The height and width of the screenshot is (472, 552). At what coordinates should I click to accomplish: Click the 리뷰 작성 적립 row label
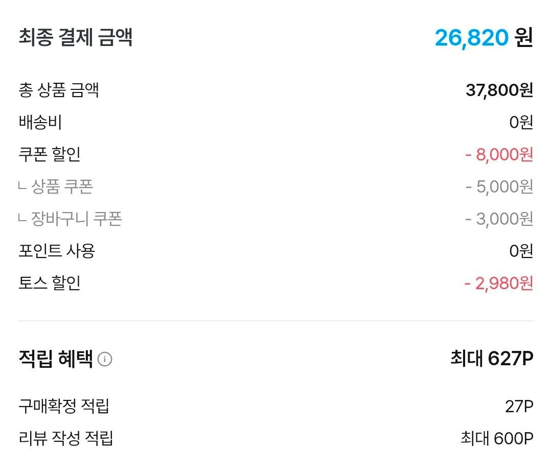[66, 438]
